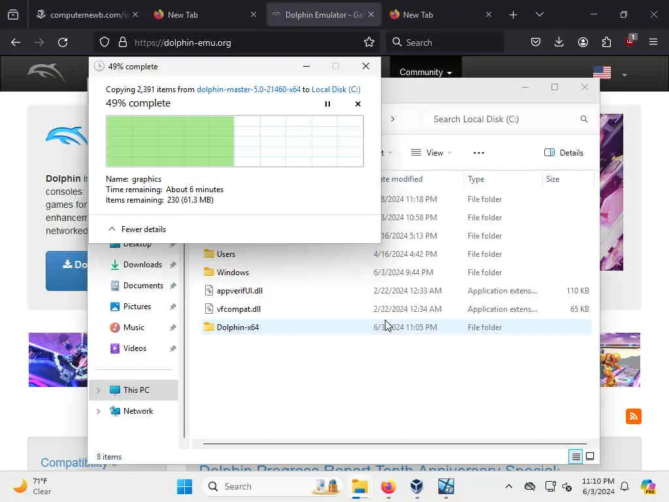Screen dimensions: 669x502
Task: Open the weather widget showing 71°F
Action: point(32,486)
